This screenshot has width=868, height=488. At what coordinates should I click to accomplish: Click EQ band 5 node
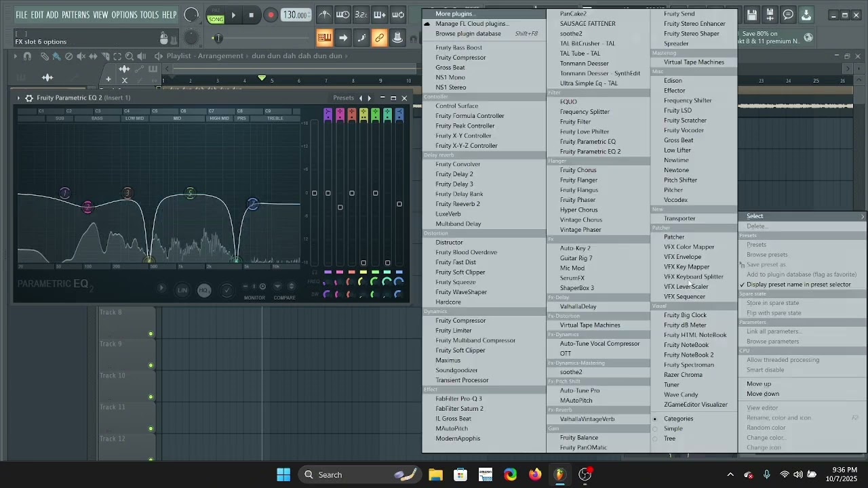click(x=191, y=194)
